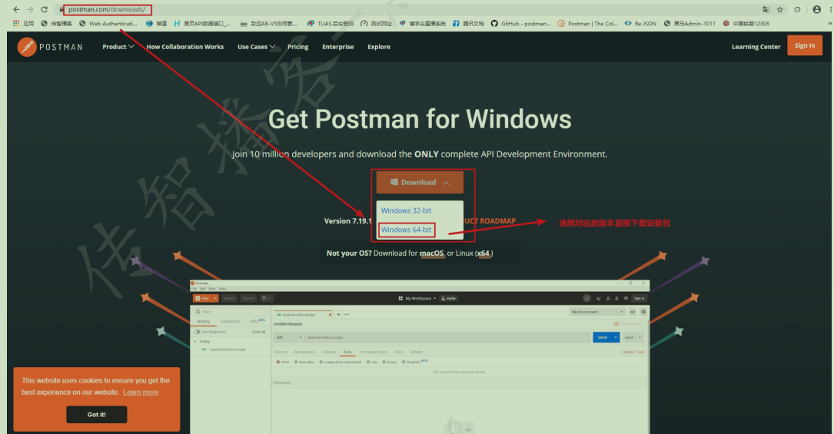Open the browser profile avatar icon

click(x=817, y=9)
